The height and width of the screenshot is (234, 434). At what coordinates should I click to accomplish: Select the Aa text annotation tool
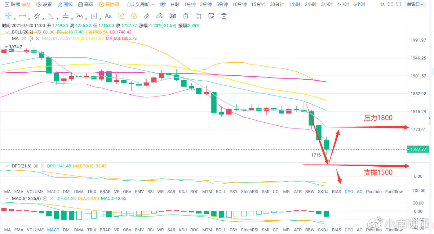108,16
